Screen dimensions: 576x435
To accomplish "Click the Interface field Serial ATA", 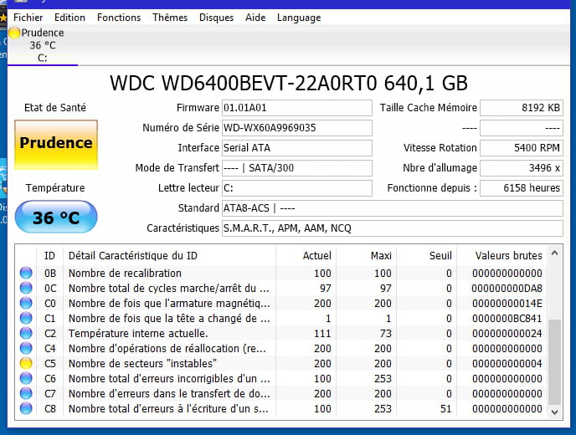I will tap(297, 148).
